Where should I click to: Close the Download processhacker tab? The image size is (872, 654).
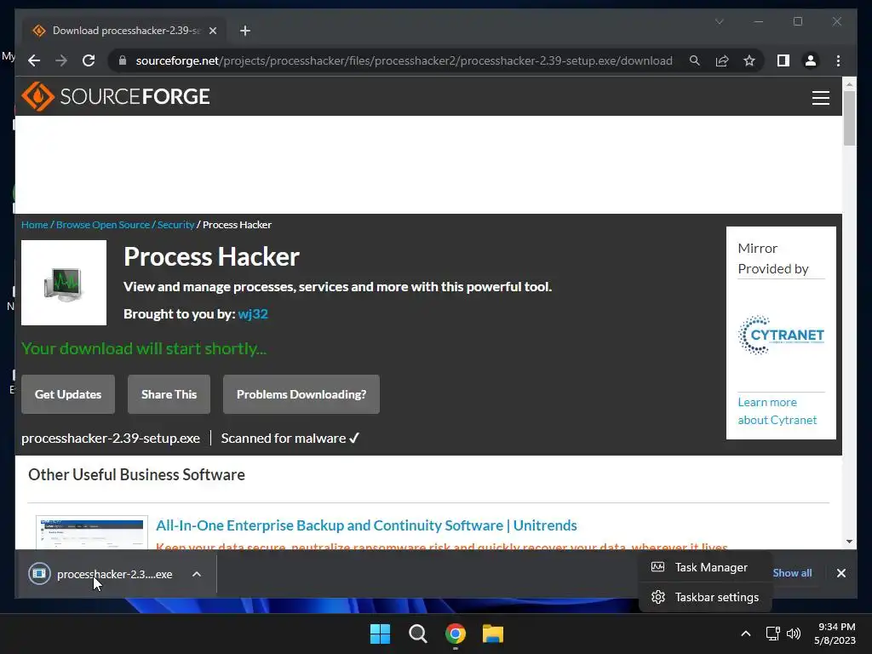[x=212, y=31]
